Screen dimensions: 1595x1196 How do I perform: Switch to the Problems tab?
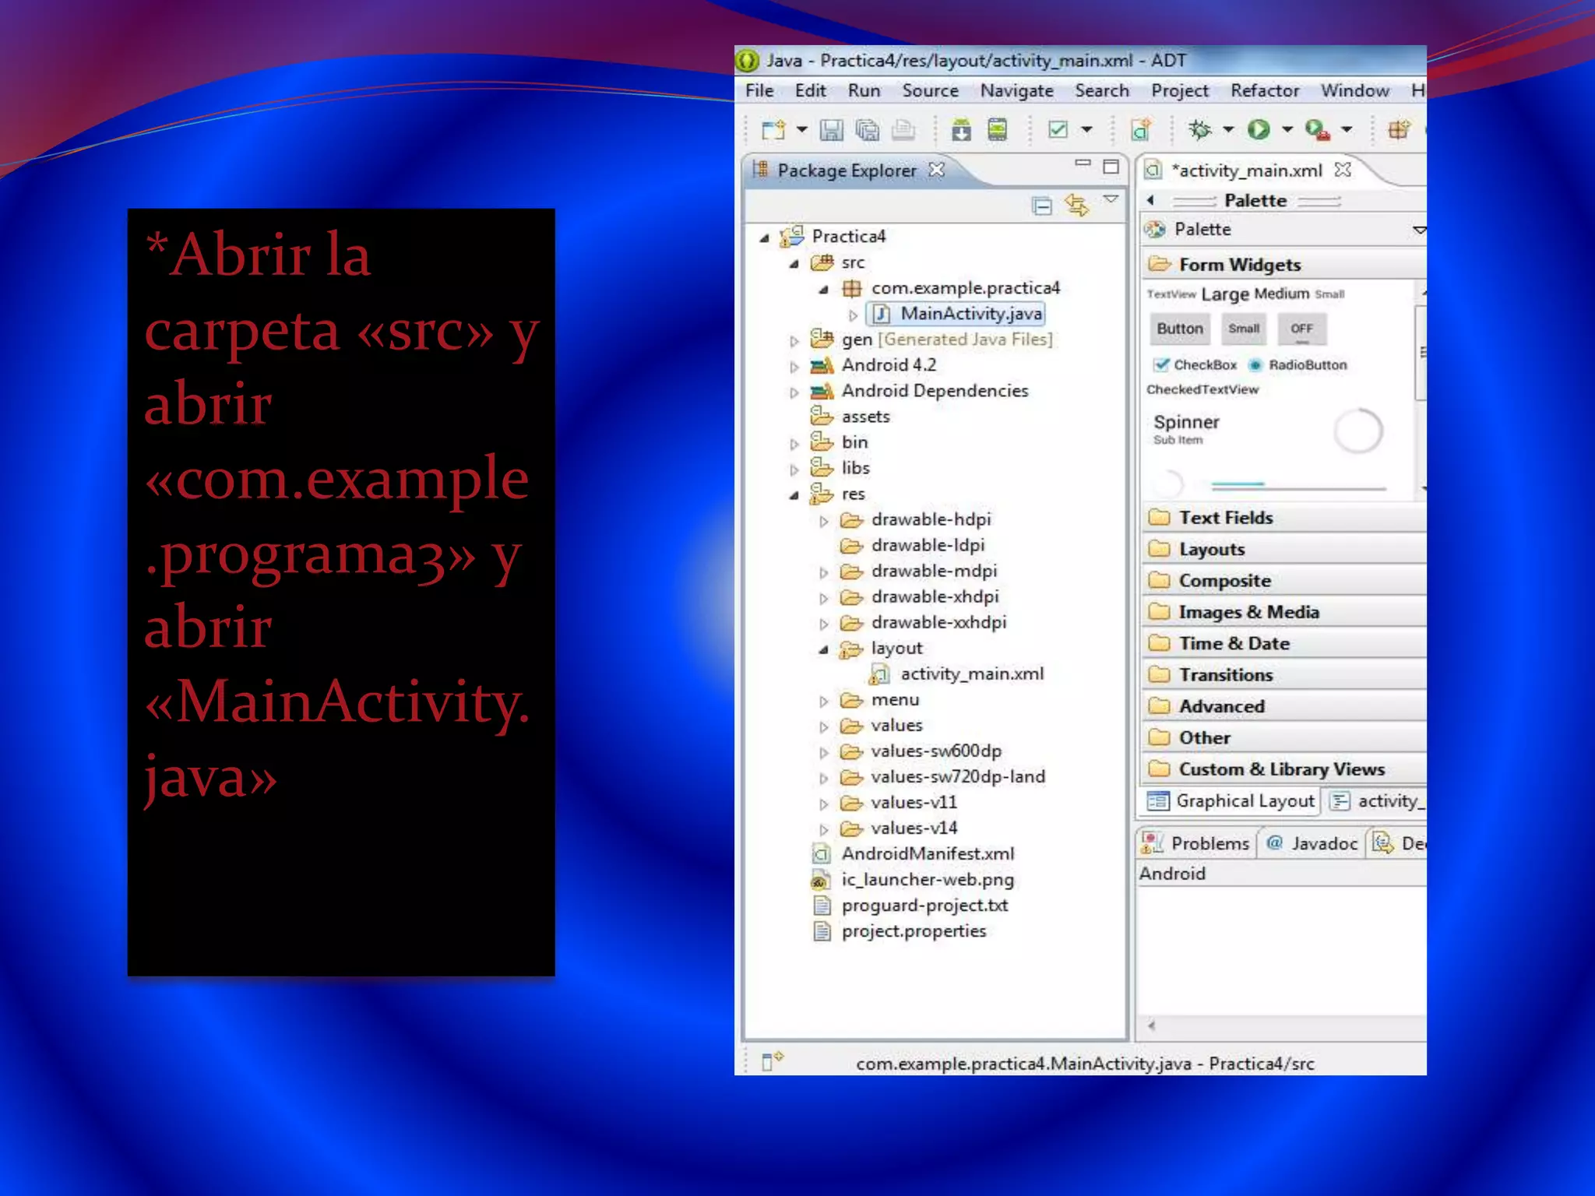tap(1196, 843)
